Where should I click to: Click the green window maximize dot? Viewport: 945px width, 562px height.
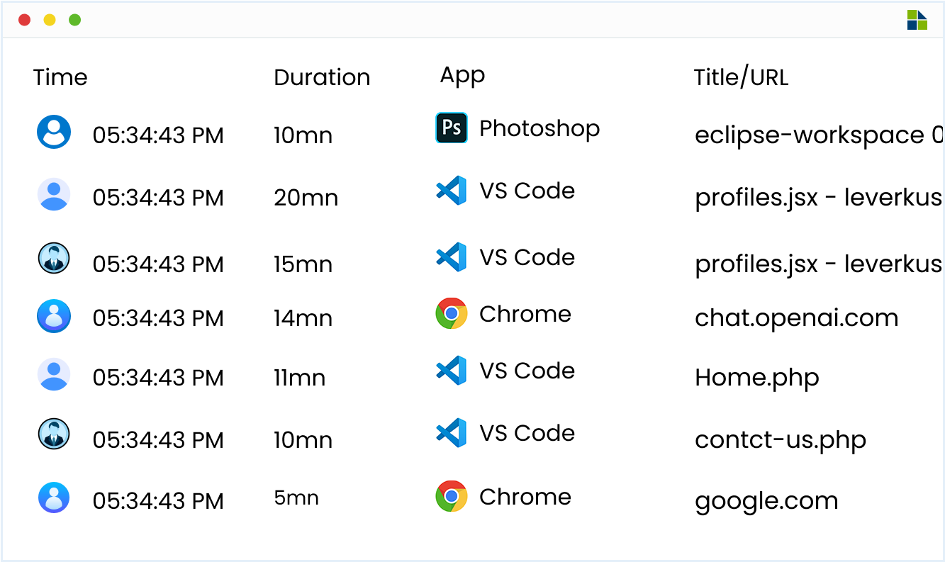coord(74,20)
